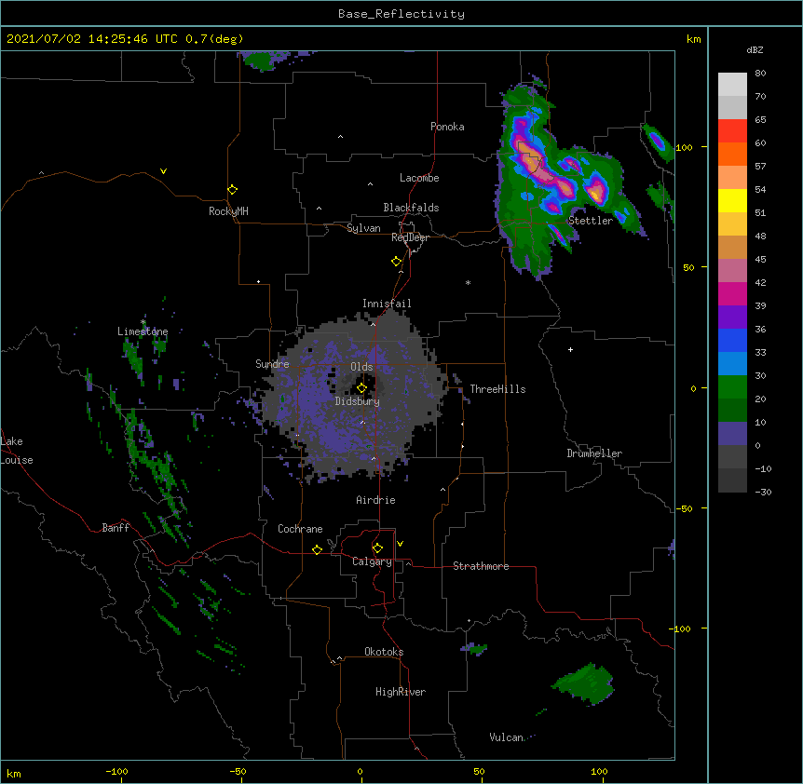This screenshot has height=784, width=803.
Task: Click the Limestone label
Action: 143,331
